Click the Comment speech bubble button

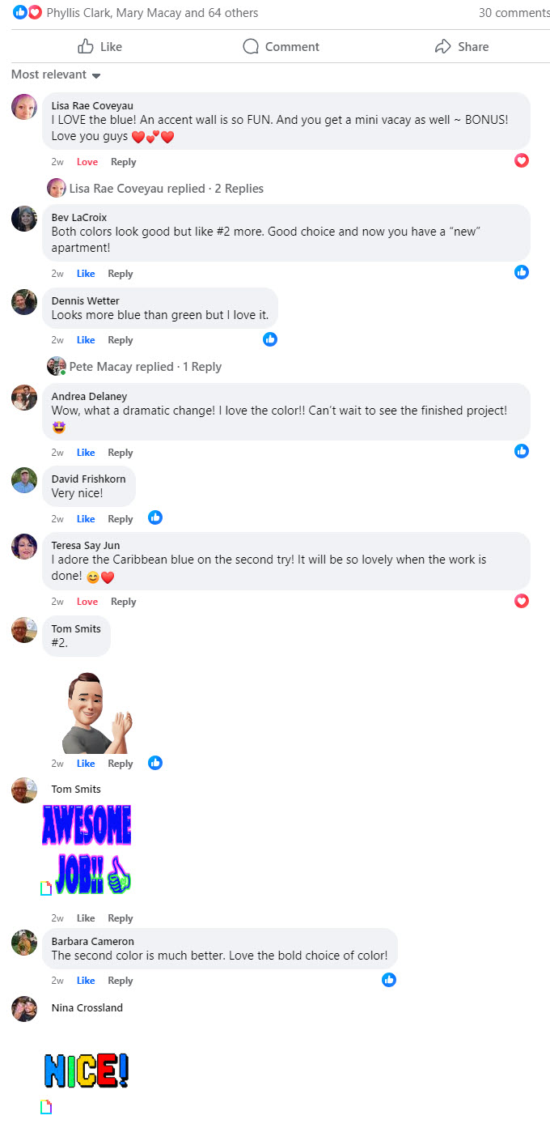point(281,46)
